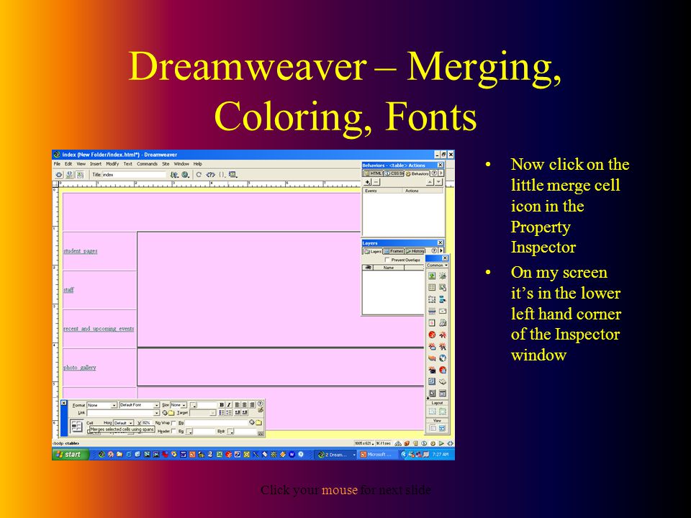Viewport: 691px width, 518px height.
Task: Click the cell Bg color swatch
Action: click(189, 431)
